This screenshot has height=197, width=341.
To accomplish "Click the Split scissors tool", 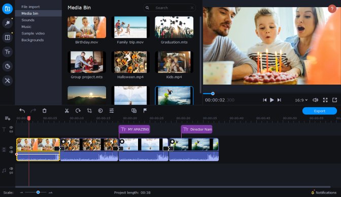I will pos(67,111).
